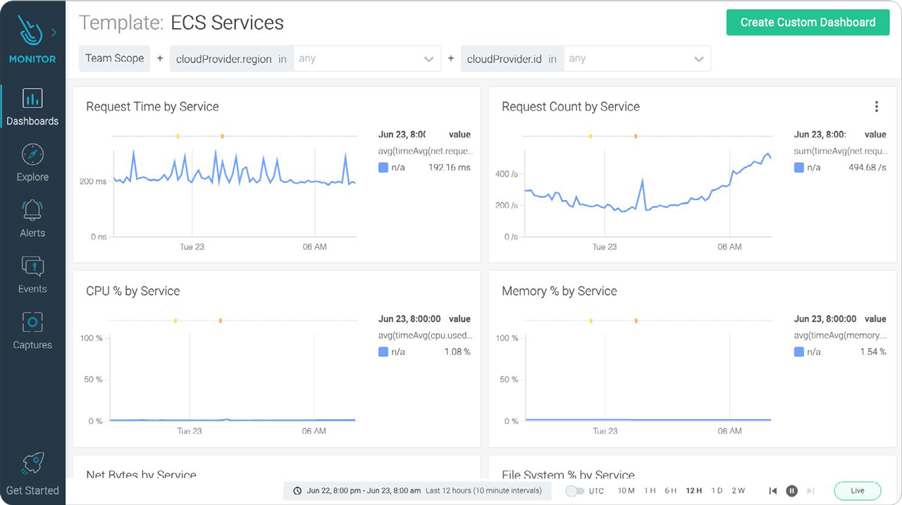Click the Live button

pyautogui.click(x=857, y=491)
